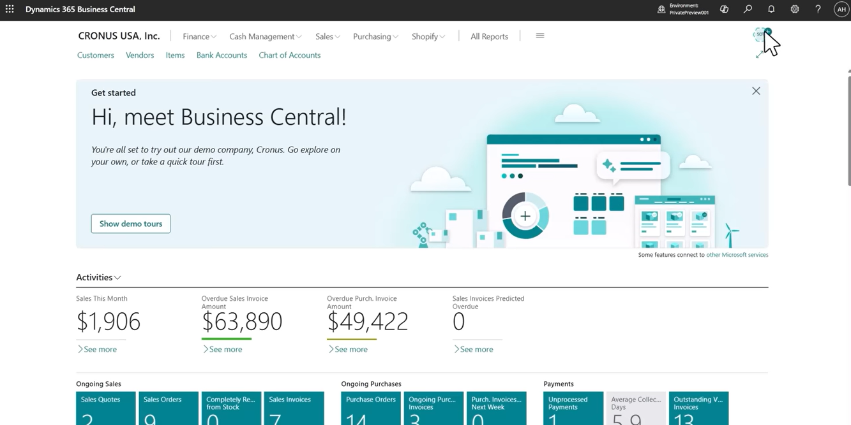Image resolution: width=851 pixels, height=425 pixels.
Task: Open the Sales Invoices tile
Action: (x=294, y=408)
